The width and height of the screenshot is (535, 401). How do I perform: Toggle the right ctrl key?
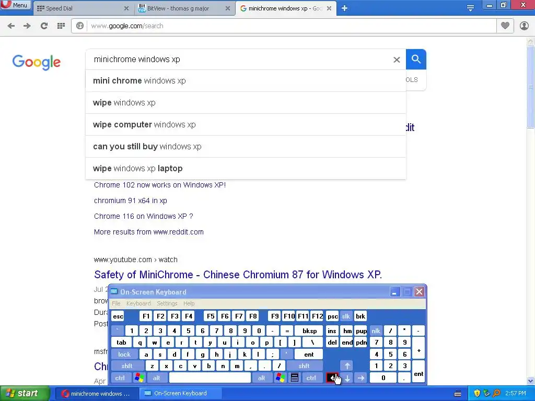coord(311,378)
